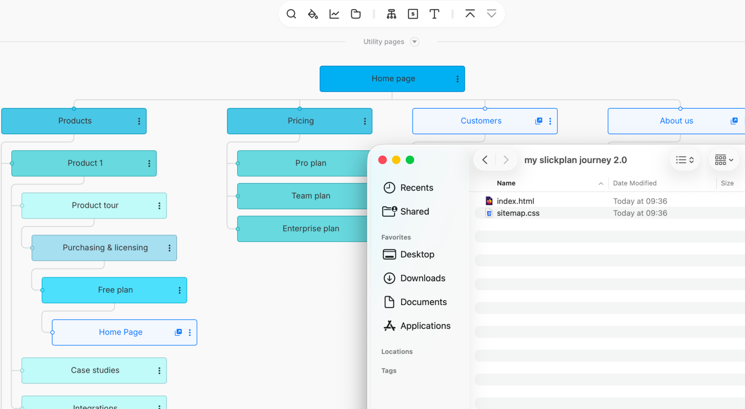Select the Pro plan node
The width and height of the screenshot is (745, 409).
(303, 163)
